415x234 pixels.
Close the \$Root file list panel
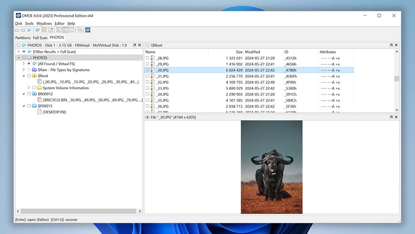[396, 45]
